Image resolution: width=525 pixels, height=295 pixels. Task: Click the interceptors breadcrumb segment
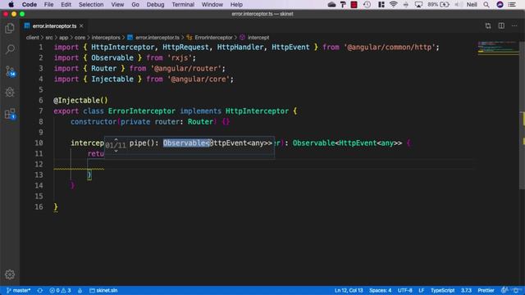[x=106, y=38]
